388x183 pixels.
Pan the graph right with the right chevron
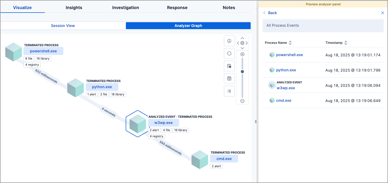[x=246, y=43]
